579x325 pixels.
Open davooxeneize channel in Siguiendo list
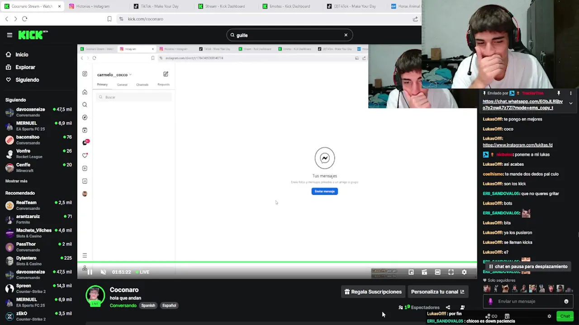coord(38,112)
